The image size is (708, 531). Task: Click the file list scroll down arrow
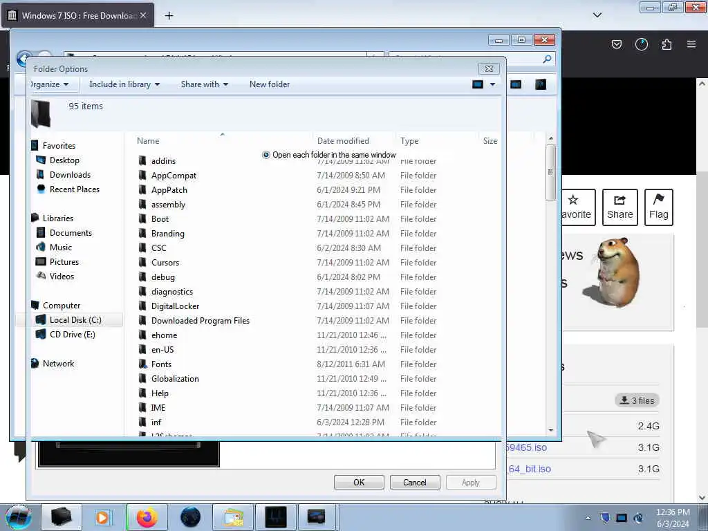click(x=550, y=430)
